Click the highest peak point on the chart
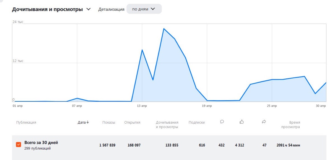 (x=164, y=29)
